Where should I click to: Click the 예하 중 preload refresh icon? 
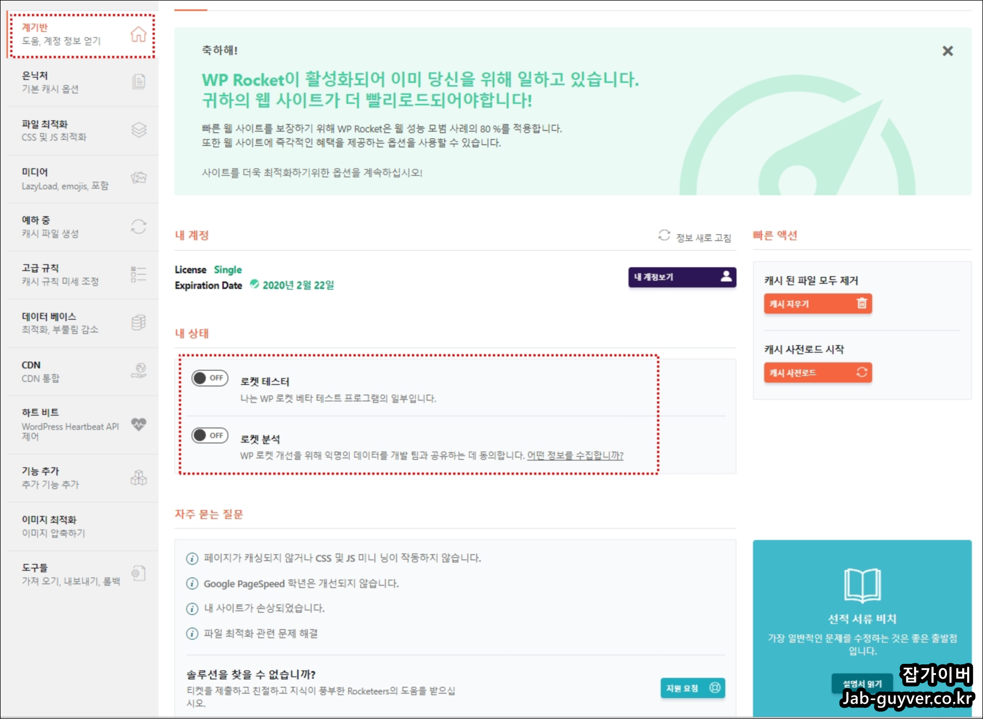point(139,227)
